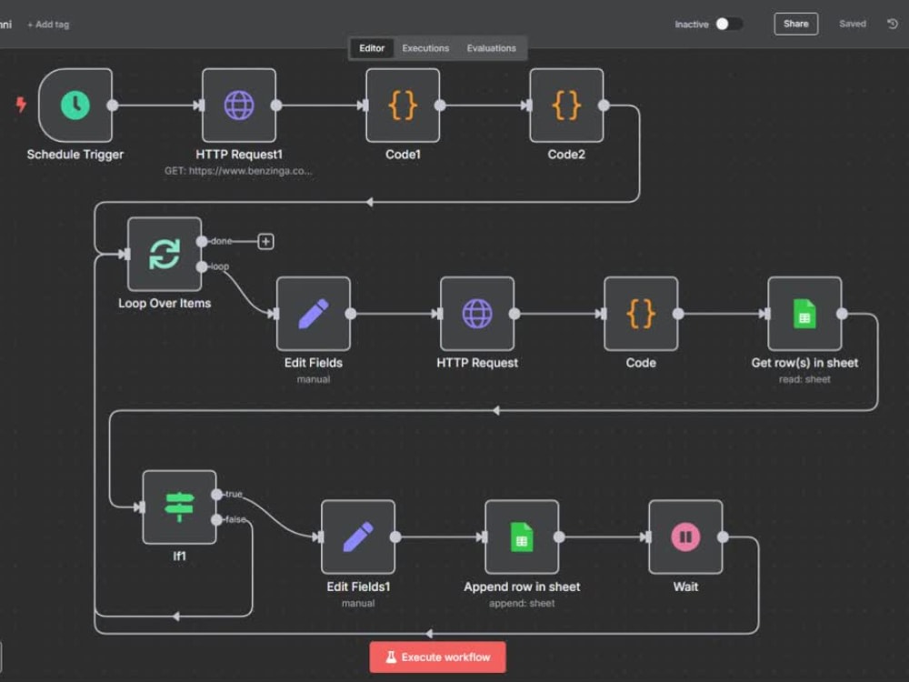The width and height of the screenshot is (909, 682).
Task: Click the 'Loop Over Items' label
Action: 165,304
